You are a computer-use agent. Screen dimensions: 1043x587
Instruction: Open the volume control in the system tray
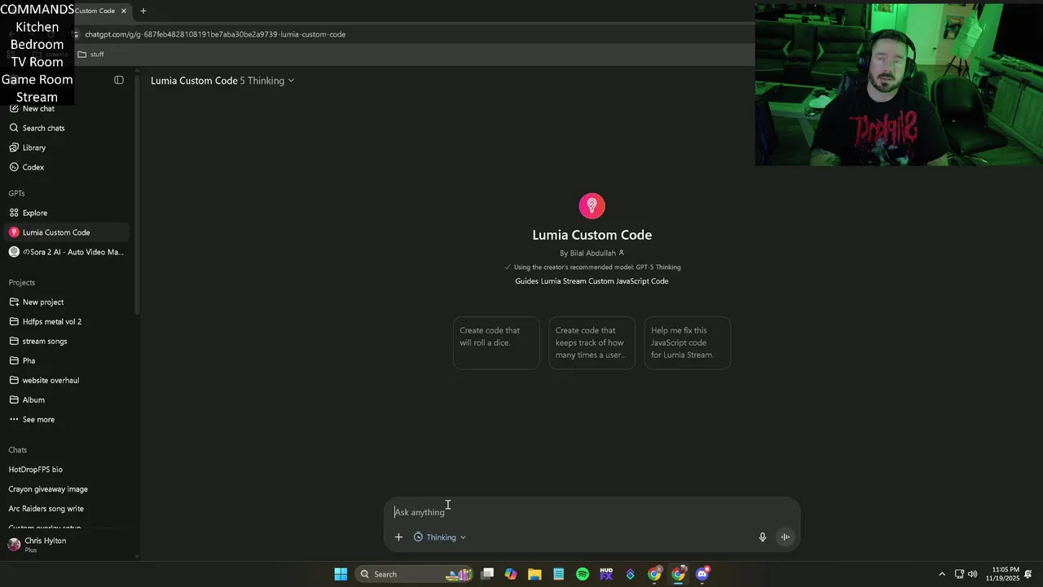[x=972, y=574]
